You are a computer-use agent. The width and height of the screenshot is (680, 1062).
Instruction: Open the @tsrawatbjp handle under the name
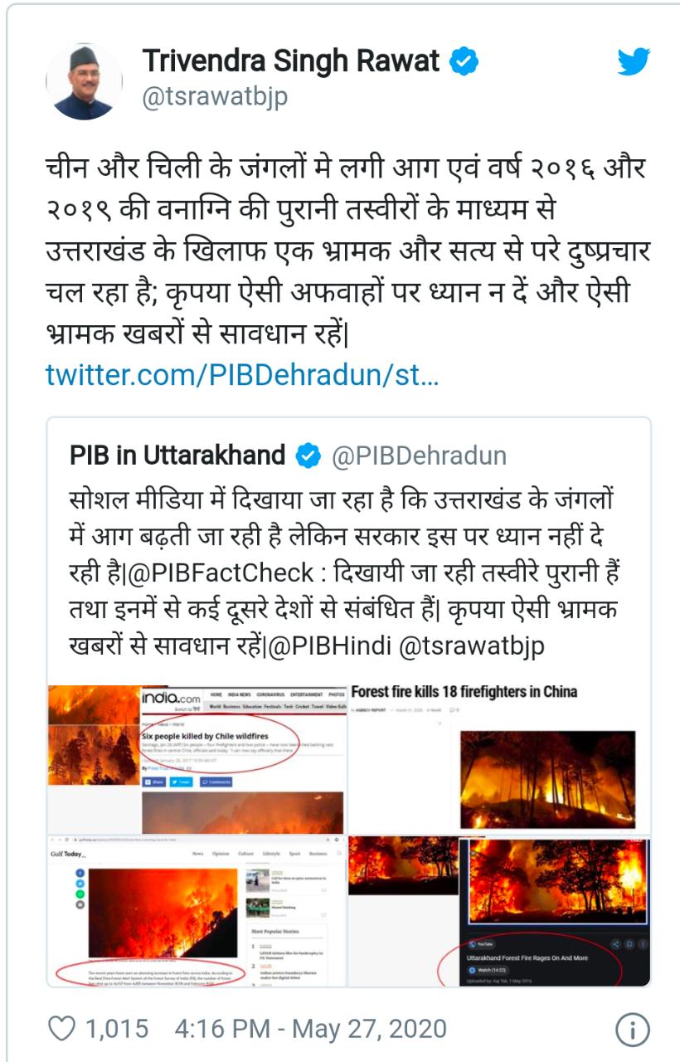click(x=215, y=96)
